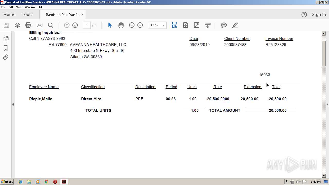Click the number 15033
329x185 pixels.
(264, 75)
